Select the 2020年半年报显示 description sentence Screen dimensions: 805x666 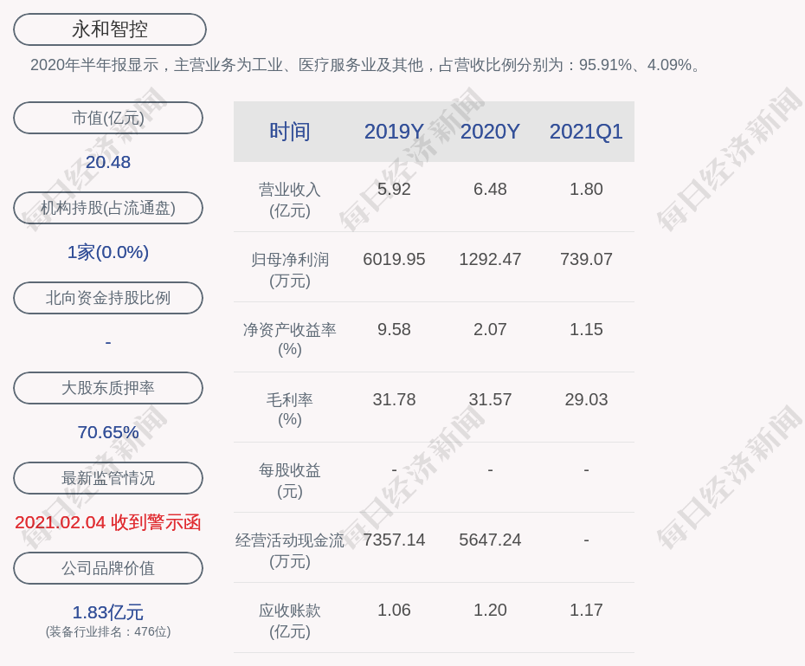pos(365,65)
